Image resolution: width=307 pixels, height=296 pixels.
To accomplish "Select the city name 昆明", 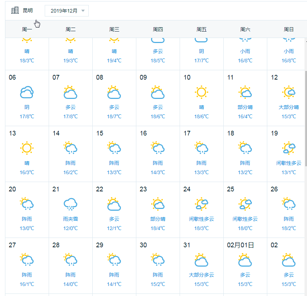I will [x=28, y=10].
